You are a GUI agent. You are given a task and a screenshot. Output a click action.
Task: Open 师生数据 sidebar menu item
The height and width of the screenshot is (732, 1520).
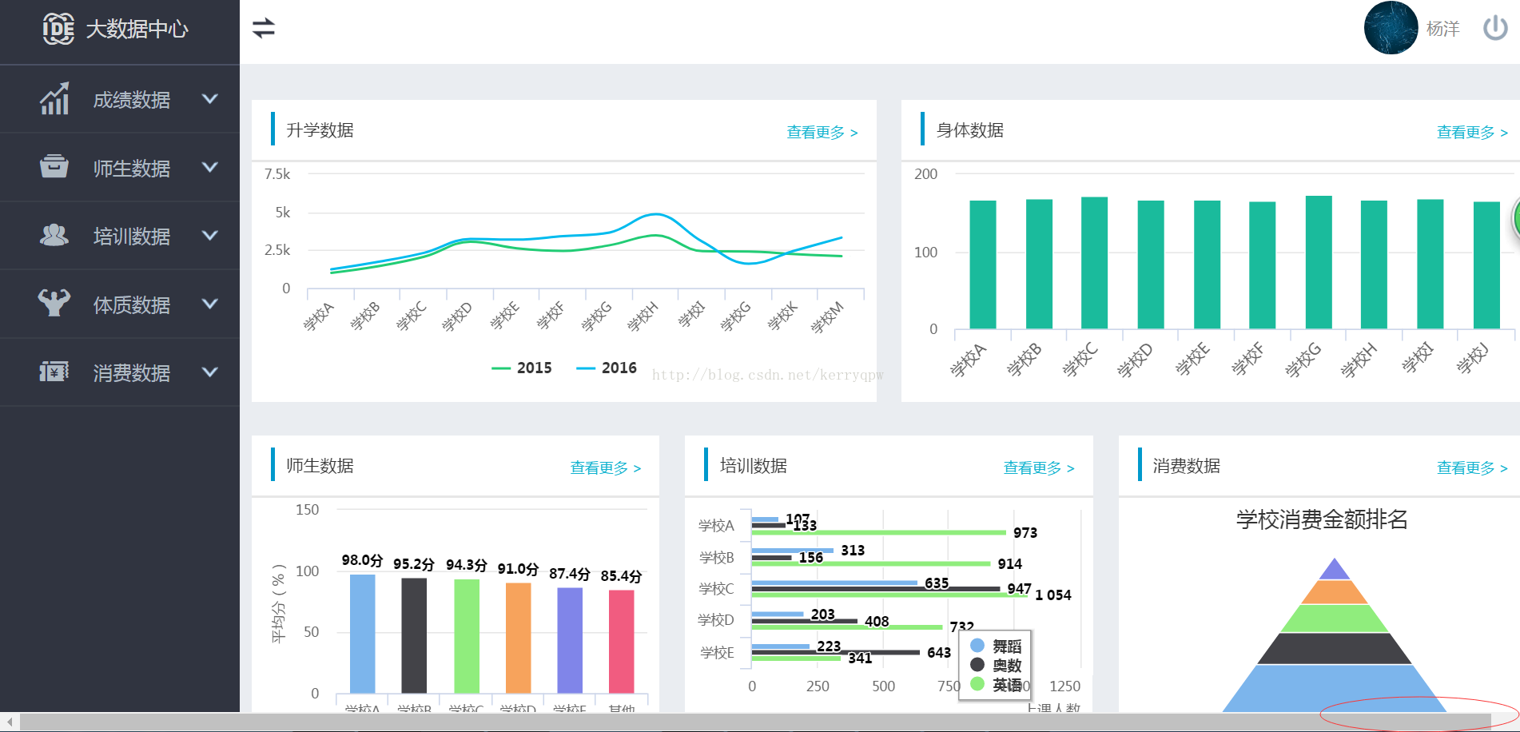pos(120,167)
